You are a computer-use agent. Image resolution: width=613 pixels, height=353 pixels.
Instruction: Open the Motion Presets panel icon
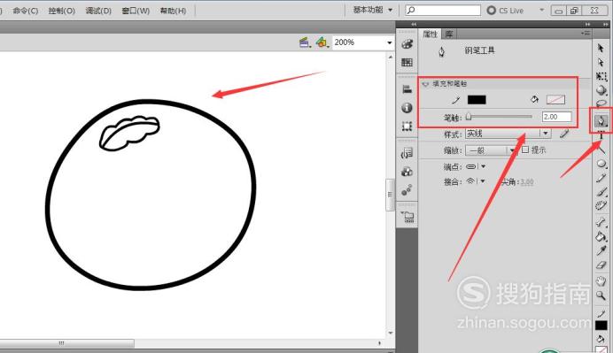[x=407, y=190]
